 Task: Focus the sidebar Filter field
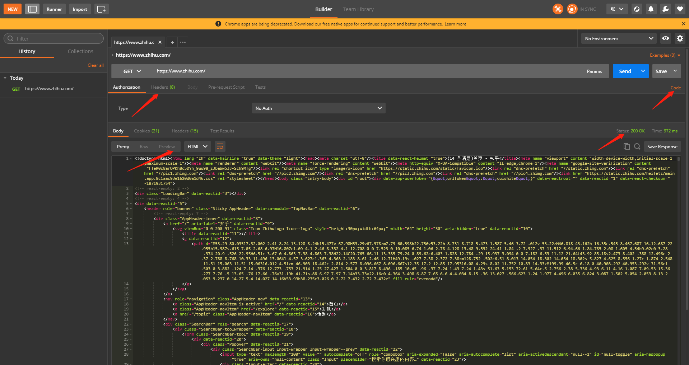(x=53, y=38)
